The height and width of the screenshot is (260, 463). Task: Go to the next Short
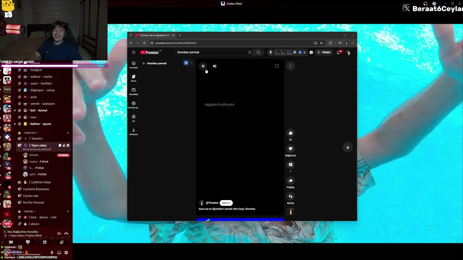[x=348, y=147]
